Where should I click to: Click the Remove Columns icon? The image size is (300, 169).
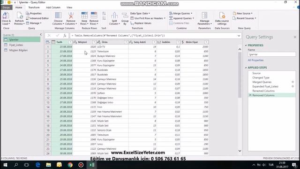pyautogui.click(x=71, y=15)
